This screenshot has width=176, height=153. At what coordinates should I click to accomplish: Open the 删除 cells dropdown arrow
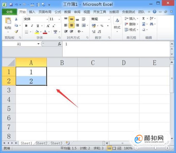(x=138, y=24)
